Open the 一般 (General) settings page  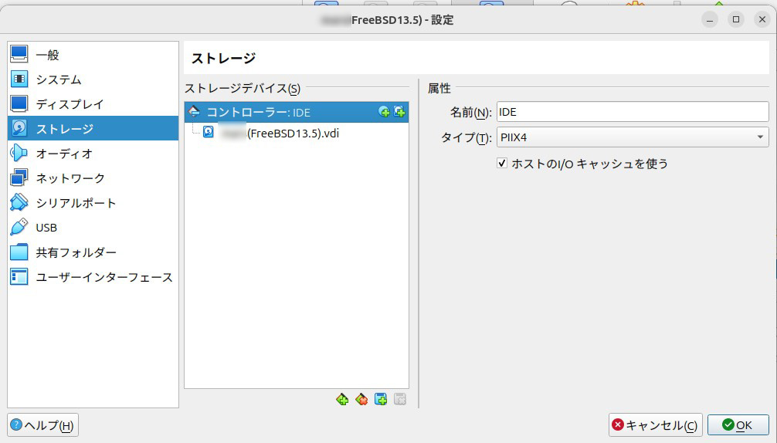(93, 55)
